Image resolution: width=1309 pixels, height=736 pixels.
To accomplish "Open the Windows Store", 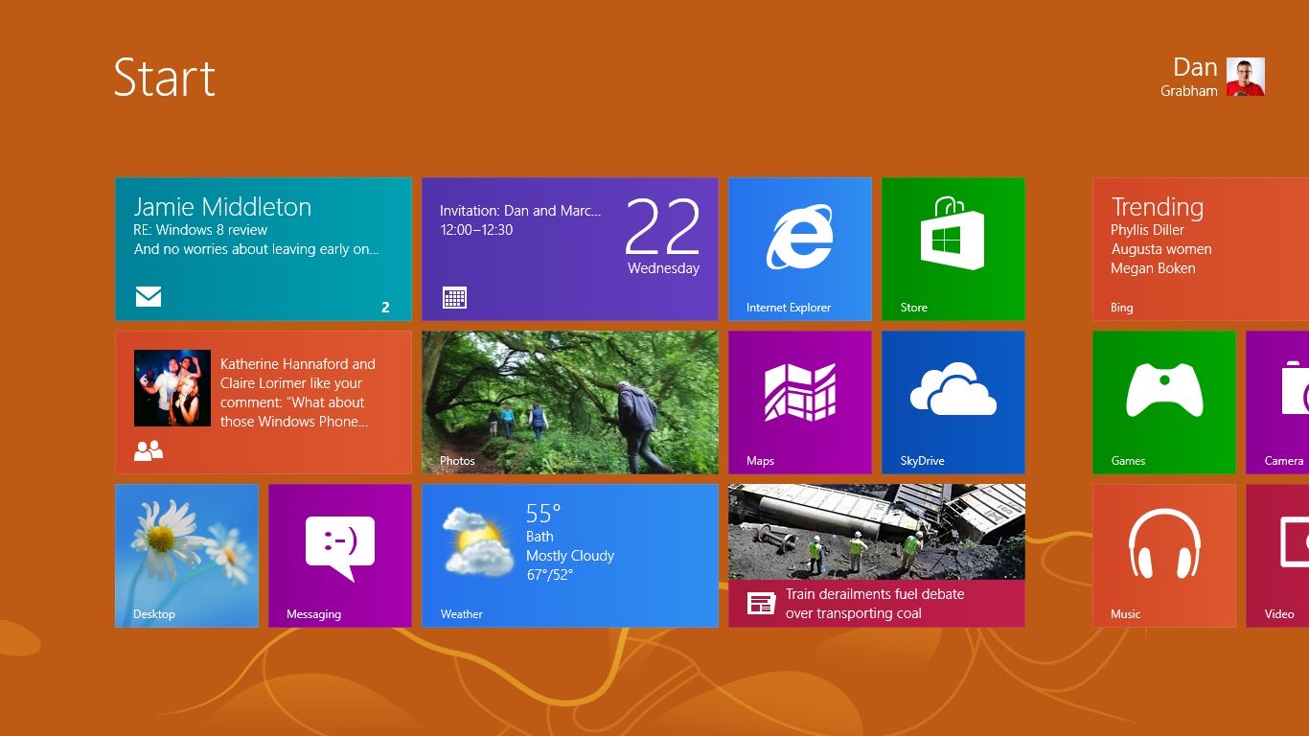I will click(x=953, y=247).
